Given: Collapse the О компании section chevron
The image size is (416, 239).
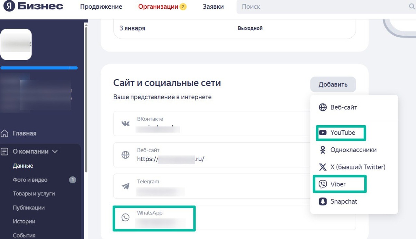Looking at the screenshot, I should (54, 151).
